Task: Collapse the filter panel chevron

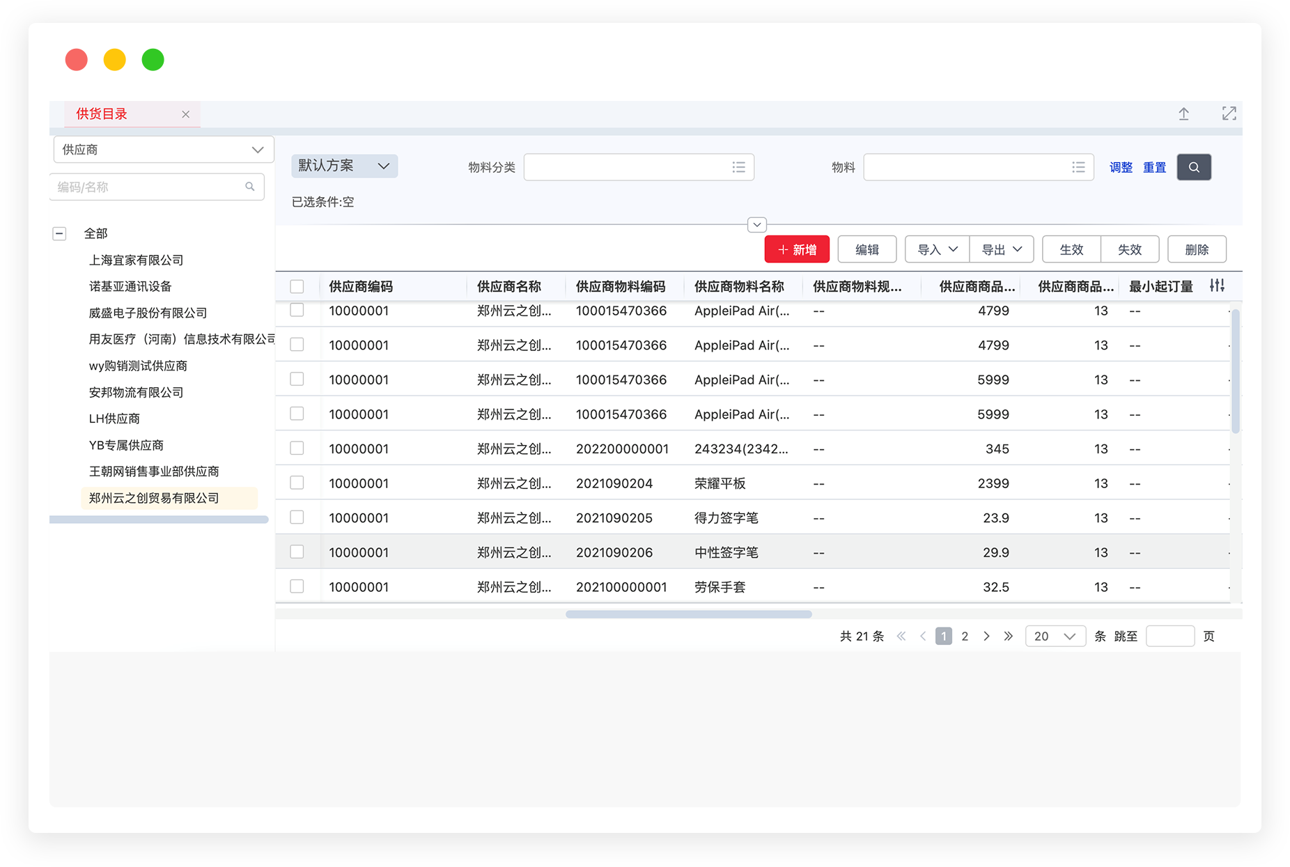Action: coord(757,225)
